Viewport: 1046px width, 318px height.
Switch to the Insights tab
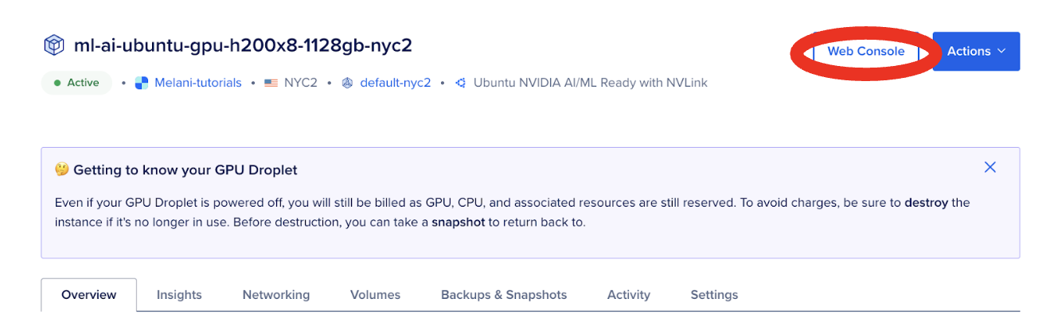179,295
